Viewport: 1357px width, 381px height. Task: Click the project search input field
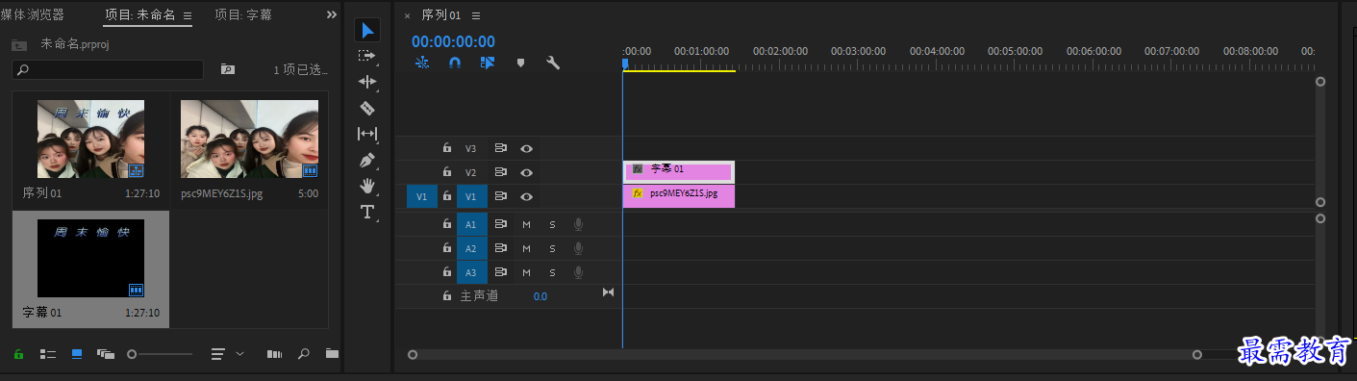click(x=108, y=69)
